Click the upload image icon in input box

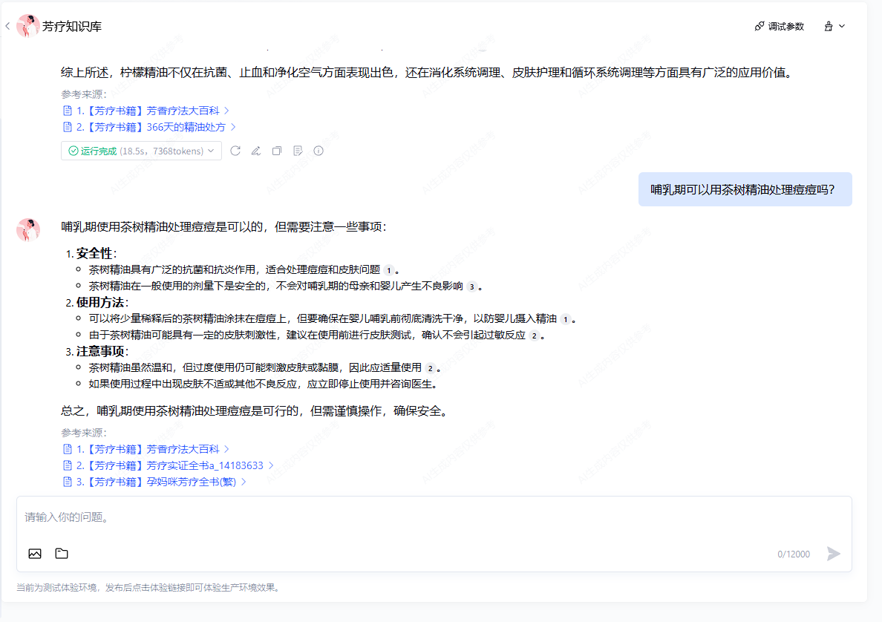click(35, 554)
